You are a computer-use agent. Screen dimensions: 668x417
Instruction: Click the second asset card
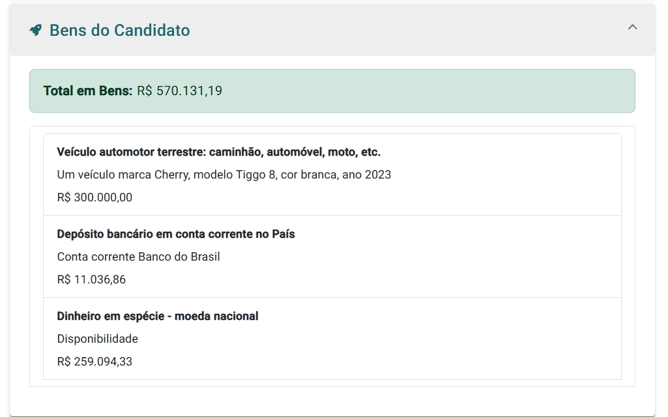pos(332,256)
